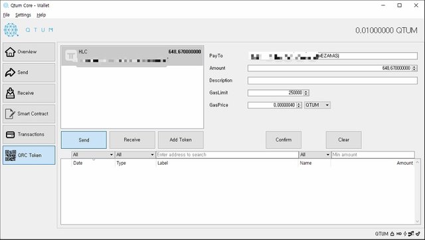
Task: Click the PayTo address field
Action: coord(333,56)
